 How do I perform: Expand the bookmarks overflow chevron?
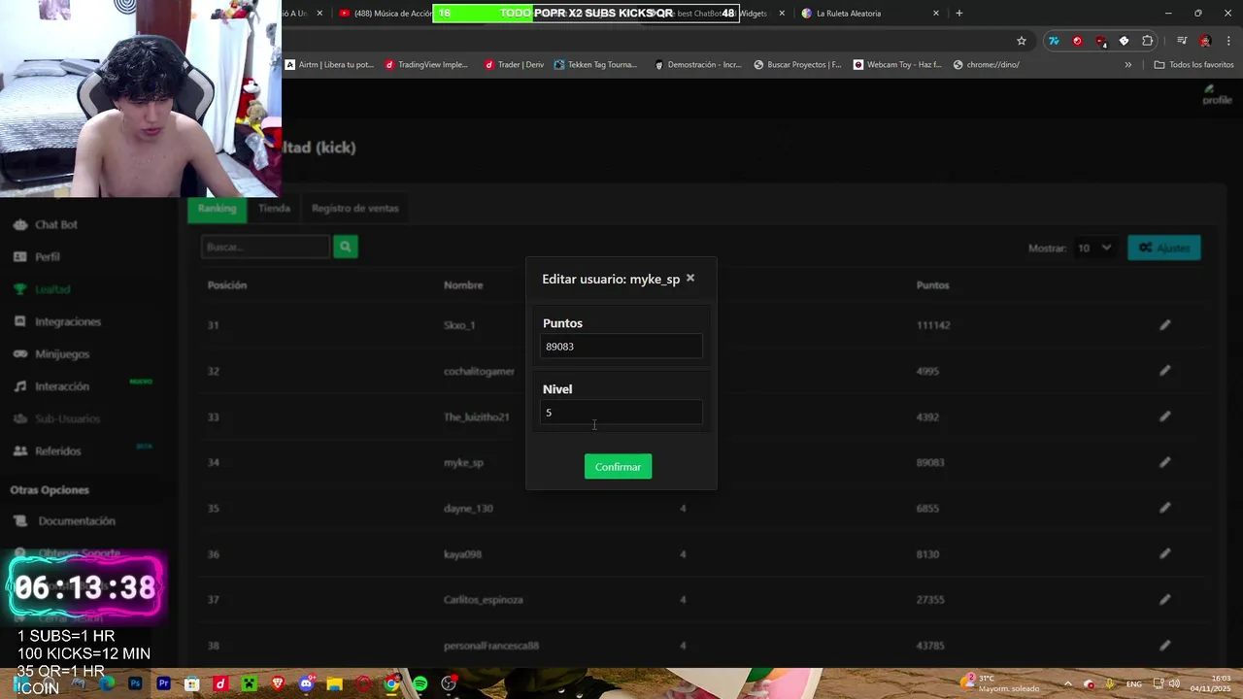click(1127, 65)
